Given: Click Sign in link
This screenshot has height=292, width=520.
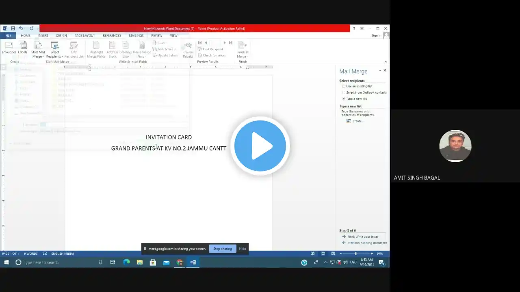Looking at the screenshot, I should 376,36.
